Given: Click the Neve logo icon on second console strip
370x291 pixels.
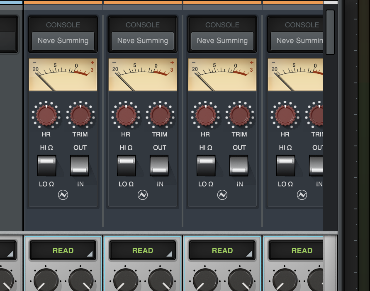Looking at the screenshot, I should click(x=143, y=195).
